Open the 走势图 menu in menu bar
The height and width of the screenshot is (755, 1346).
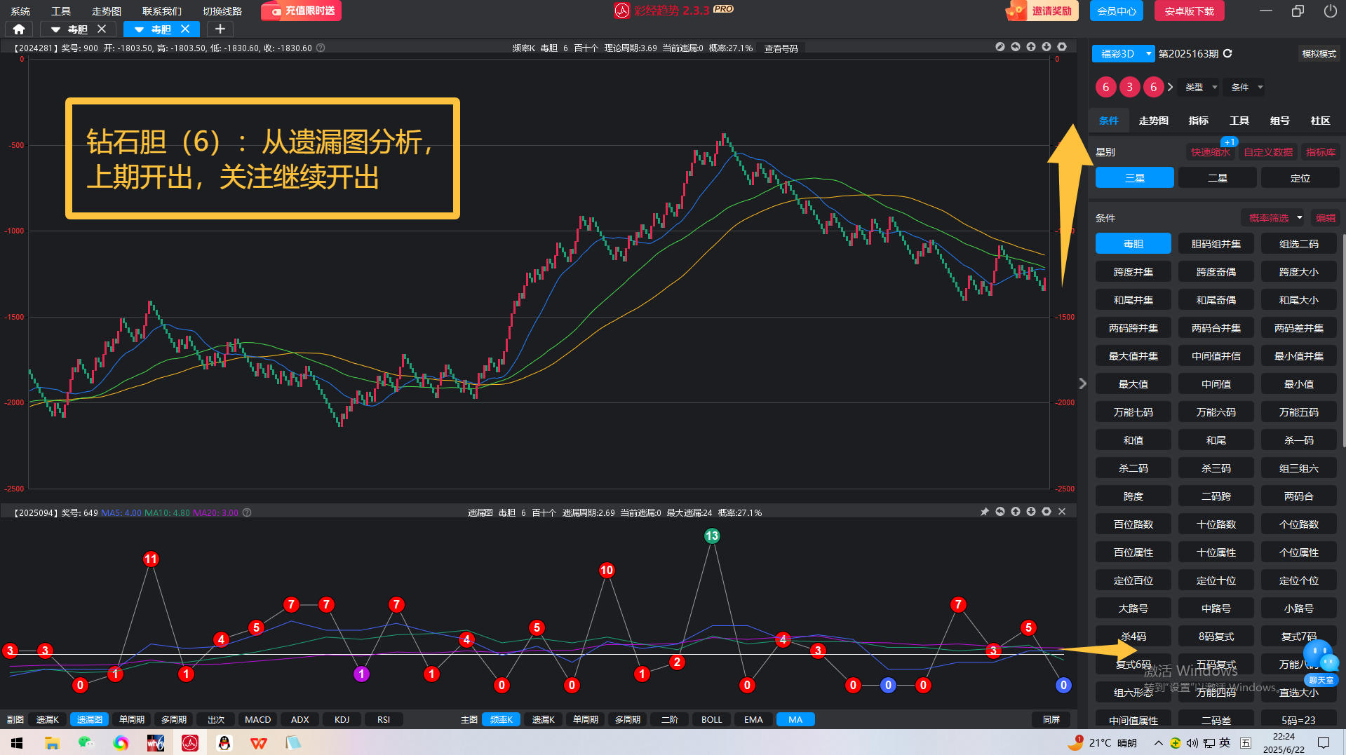point(107,11)
